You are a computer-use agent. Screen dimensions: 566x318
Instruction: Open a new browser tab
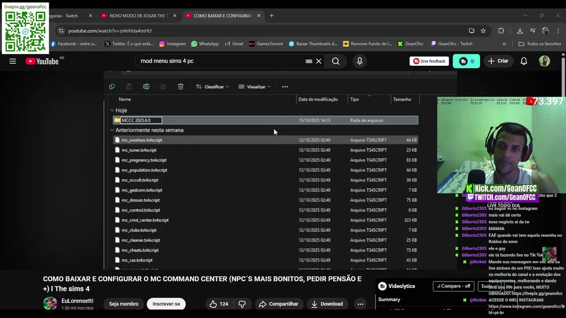[272, 15]
